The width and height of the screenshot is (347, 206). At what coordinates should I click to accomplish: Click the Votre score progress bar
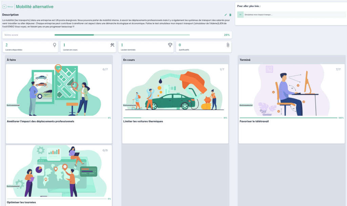point(122,35)
